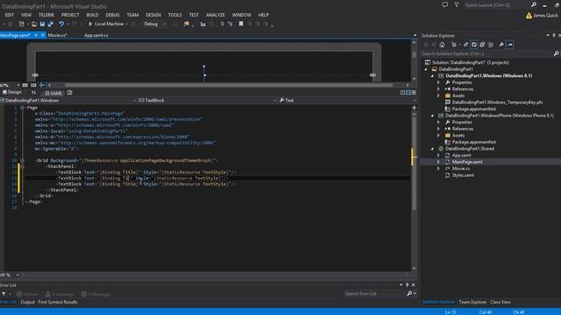Toggle Preview Selected Items in Solution Explorer
561x315 pixels.
point(510,45)
